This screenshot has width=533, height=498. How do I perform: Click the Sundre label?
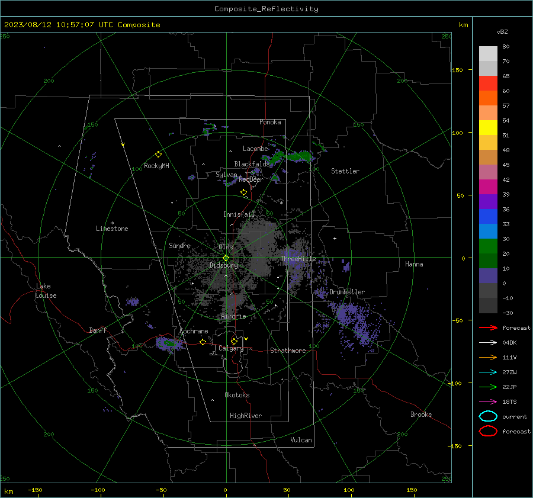tap(180, 245)
